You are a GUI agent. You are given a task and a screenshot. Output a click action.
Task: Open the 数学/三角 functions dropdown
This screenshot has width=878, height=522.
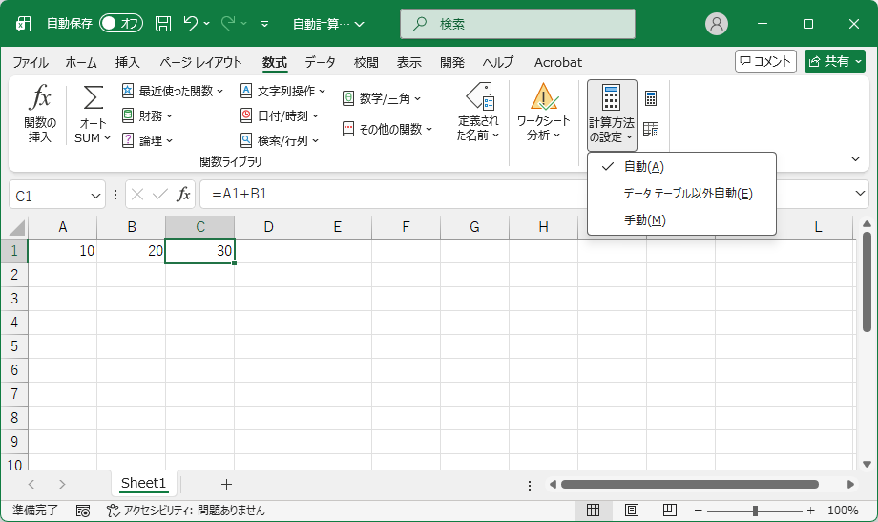[x=382, y=98]
